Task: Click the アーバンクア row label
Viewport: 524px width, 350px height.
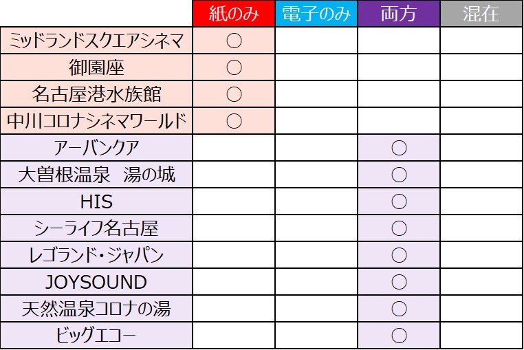Action: [97, 148]
